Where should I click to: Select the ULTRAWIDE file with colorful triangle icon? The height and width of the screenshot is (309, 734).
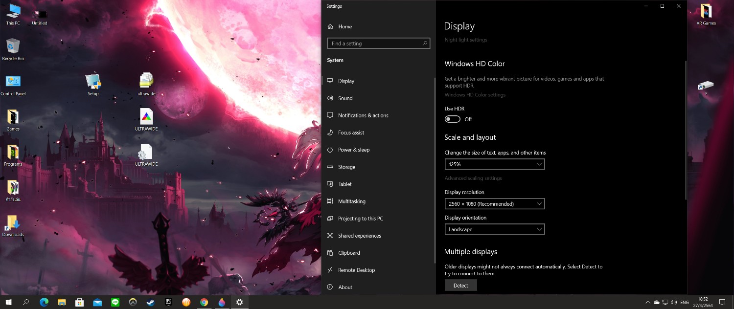(146, 120)
